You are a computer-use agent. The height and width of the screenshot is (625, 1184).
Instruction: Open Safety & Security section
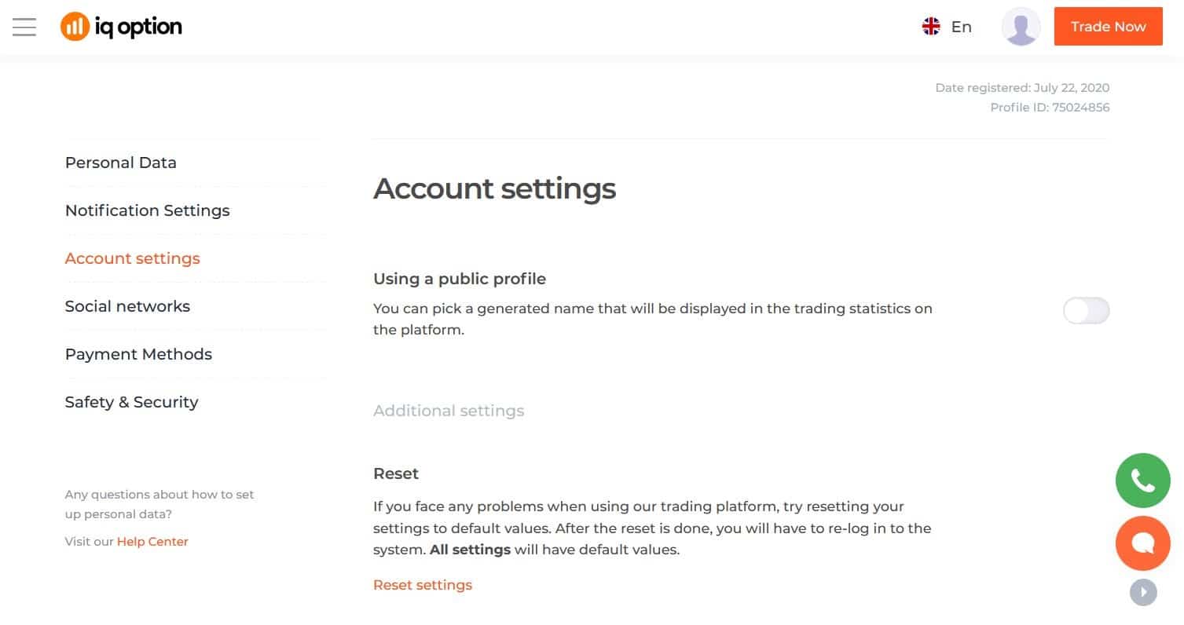(132, 402)
